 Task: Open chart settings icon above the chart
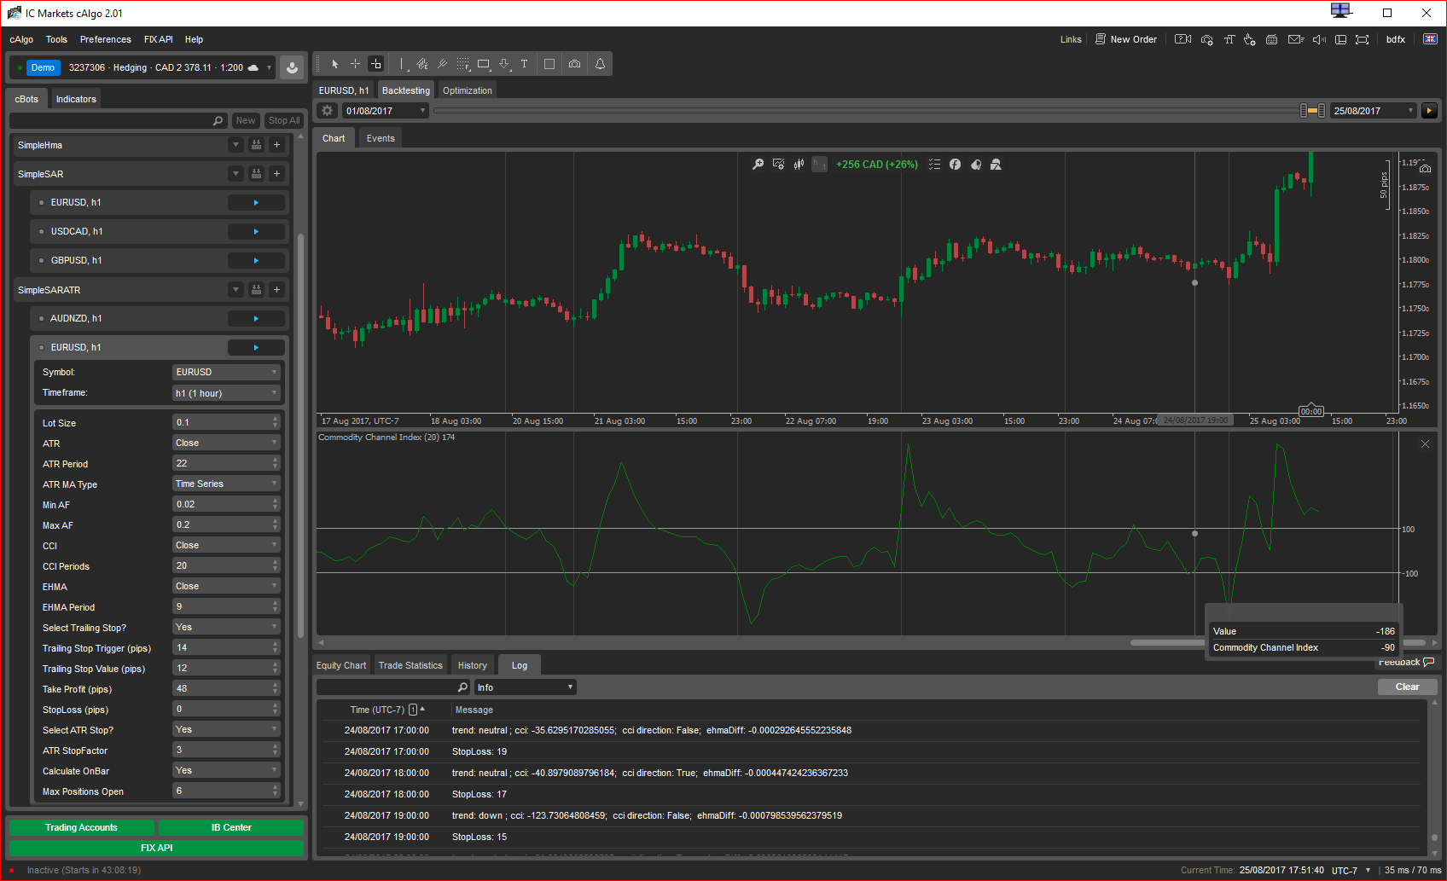[778, 165]
